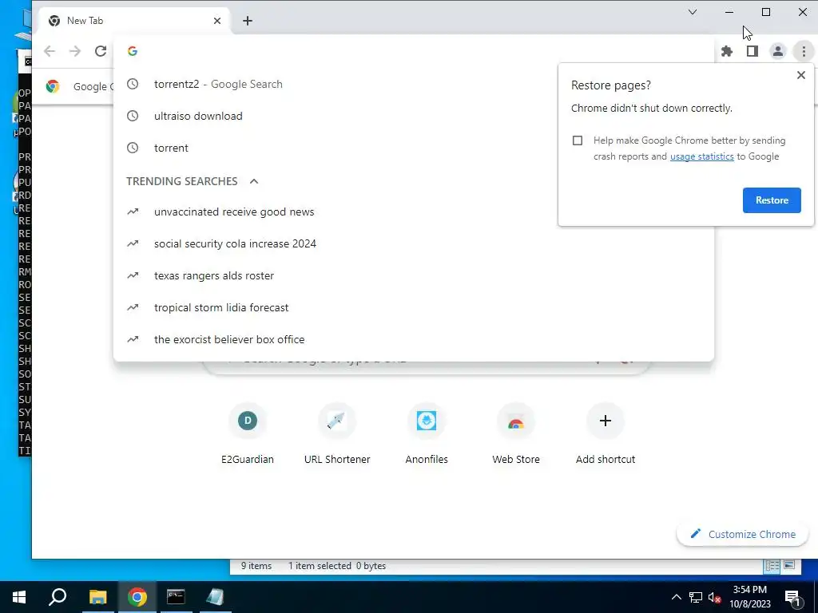818x613 pixels.
Task: Open the usage statistics link
Action: pos(701,156)
